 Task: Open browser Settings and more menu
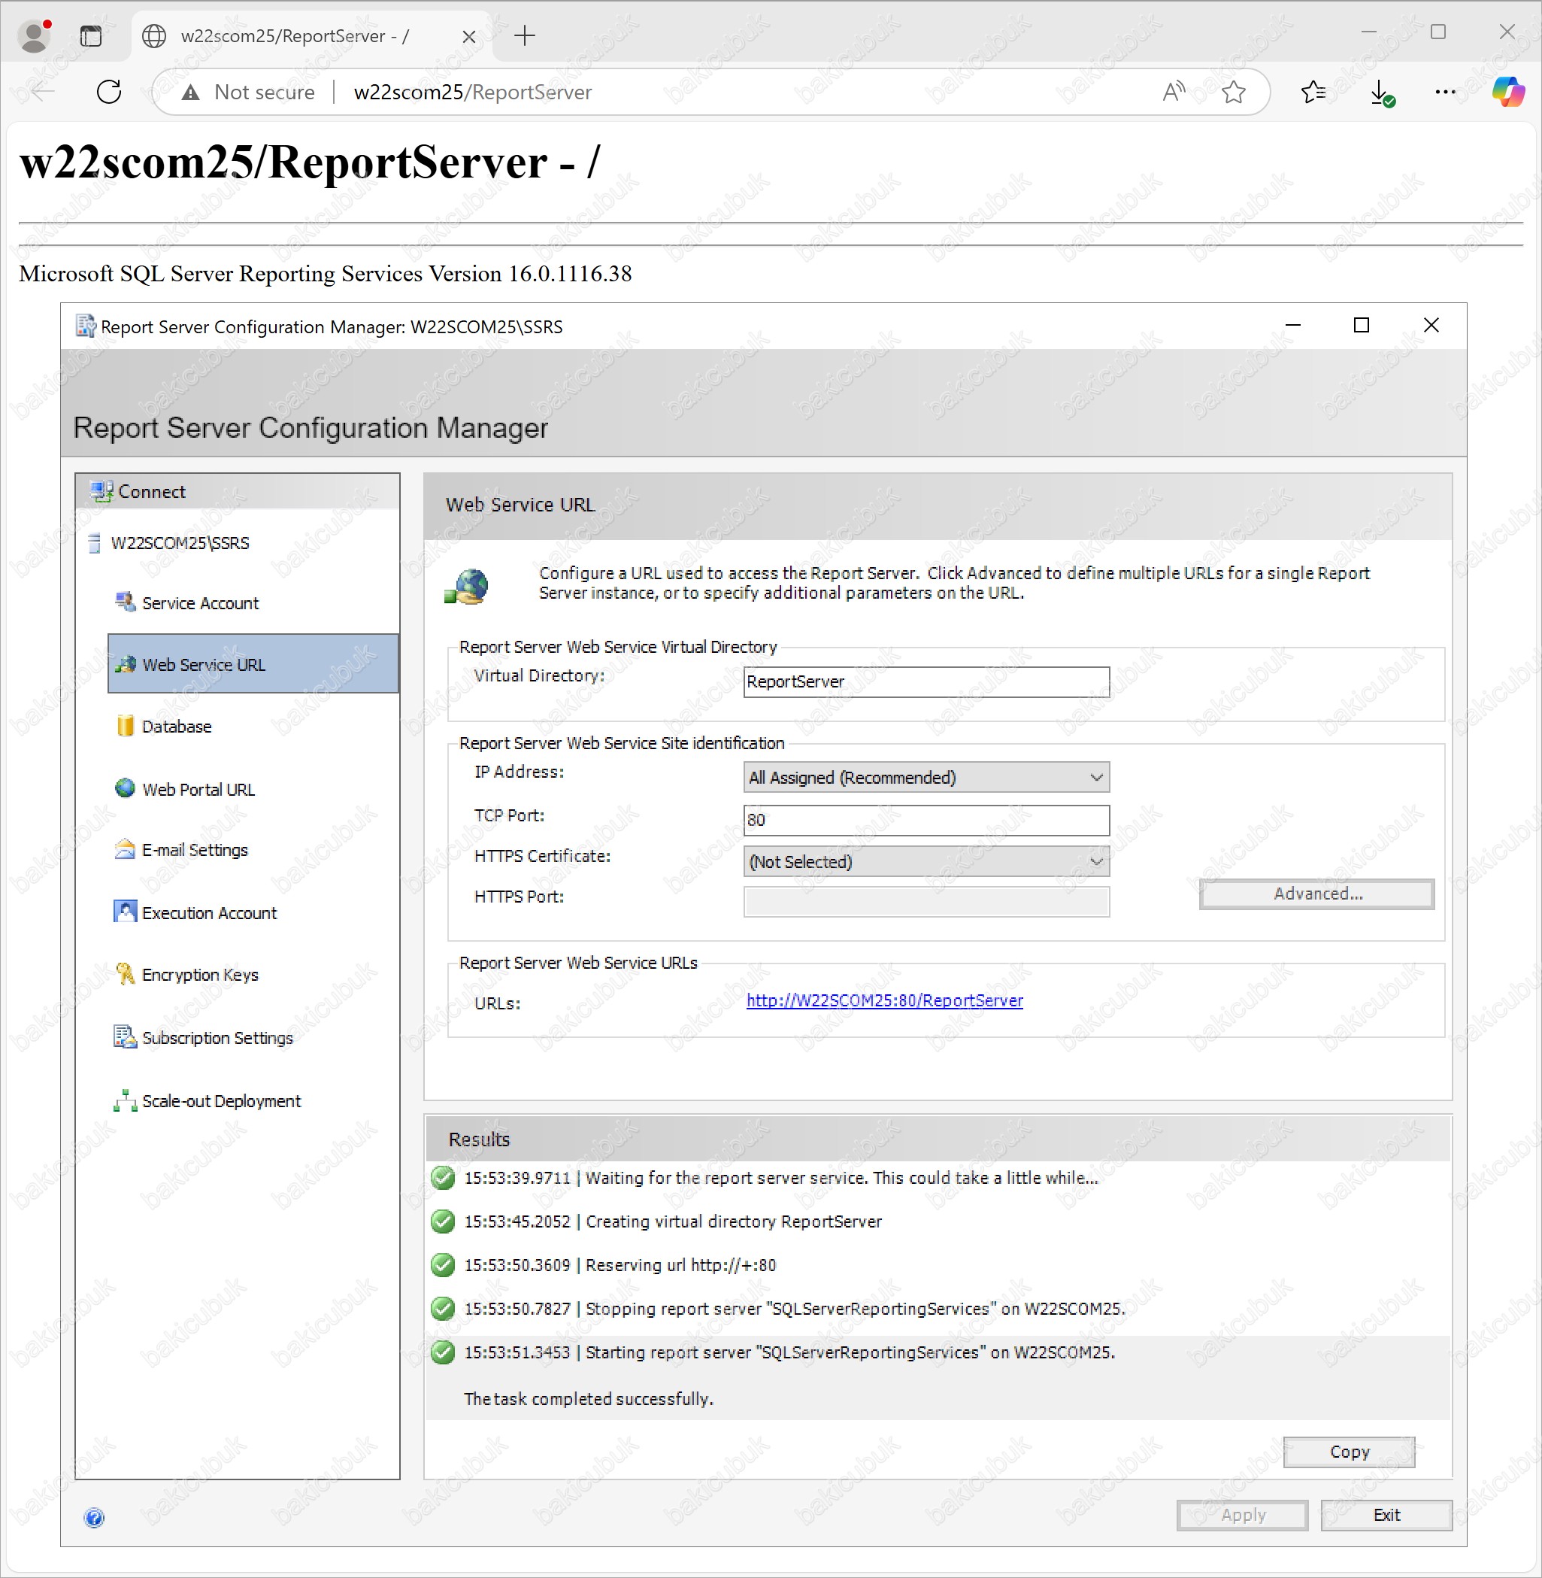coord(1445,93)
